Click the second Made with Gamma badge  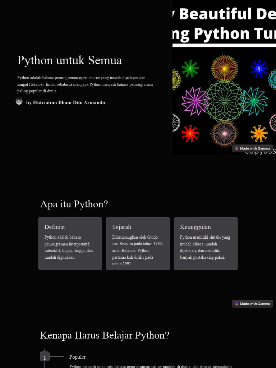(253, 304)
